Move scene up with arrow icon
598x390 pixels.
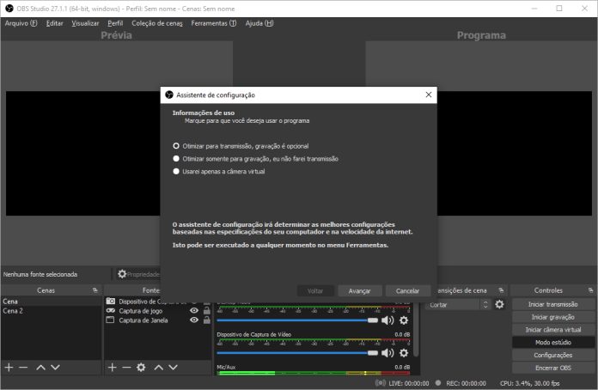(x=40, y=367)
